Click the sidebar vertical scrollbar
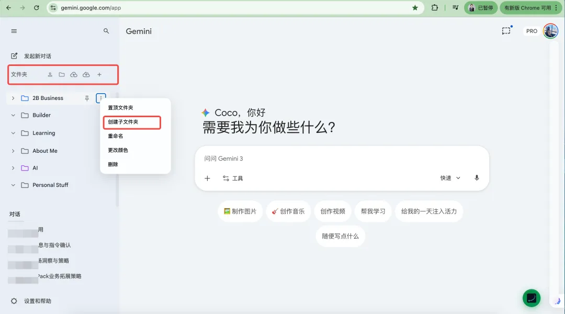The height and width of the screenshot is (314, 565). tap(117, 150)
